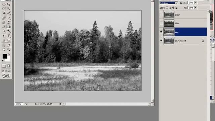Screen dimensions: 215x121
Task: Choose Standard Screen Mode
Action: click(3, 71)
